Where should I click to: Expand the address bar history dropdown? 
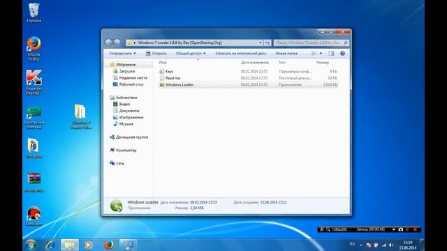[x=261, y=43]
